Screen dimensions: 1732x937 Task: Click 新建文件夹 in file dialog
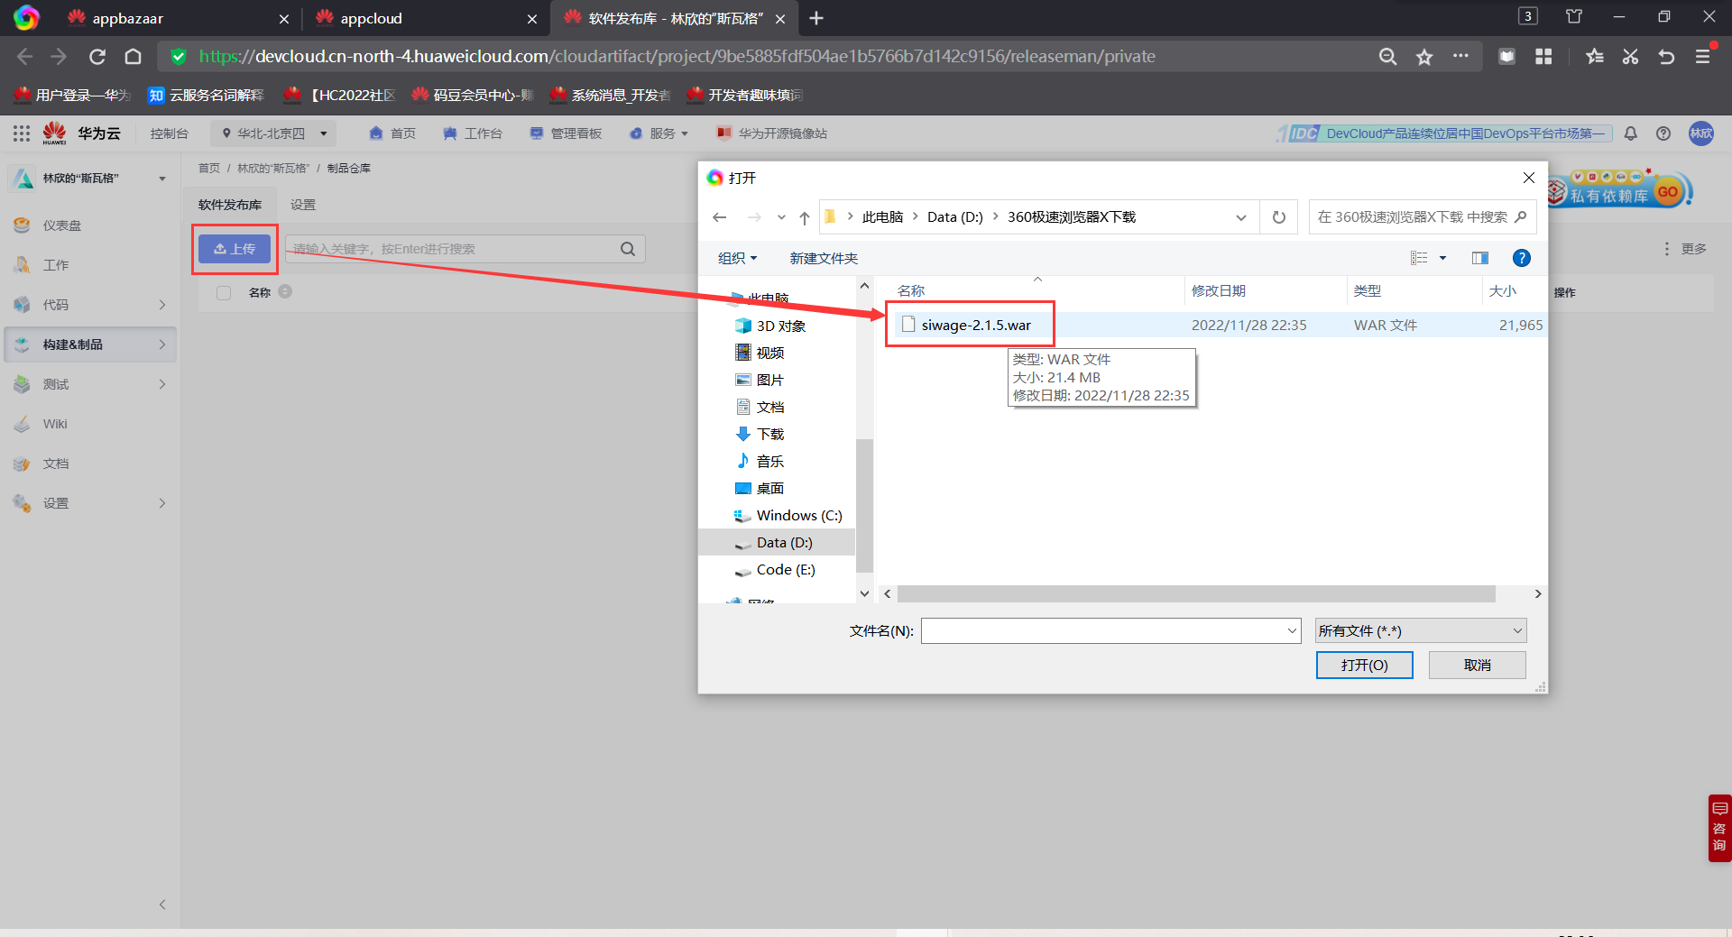point(824,258)
